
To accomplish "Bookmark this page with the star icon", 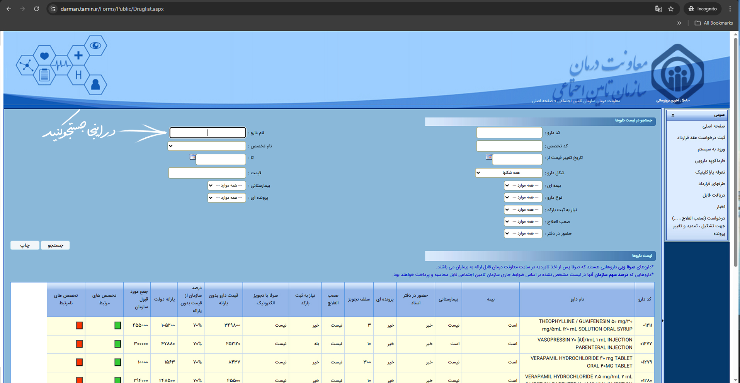I will coord(671,9).
